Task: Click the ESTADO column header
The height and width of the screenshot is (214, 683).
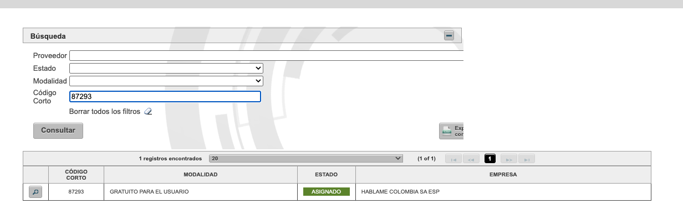Action: (327, 175)
